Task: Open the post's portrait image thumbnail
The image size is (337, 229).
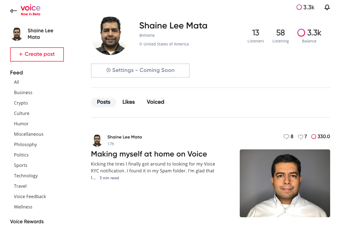Action: click(x=285, y=183)
